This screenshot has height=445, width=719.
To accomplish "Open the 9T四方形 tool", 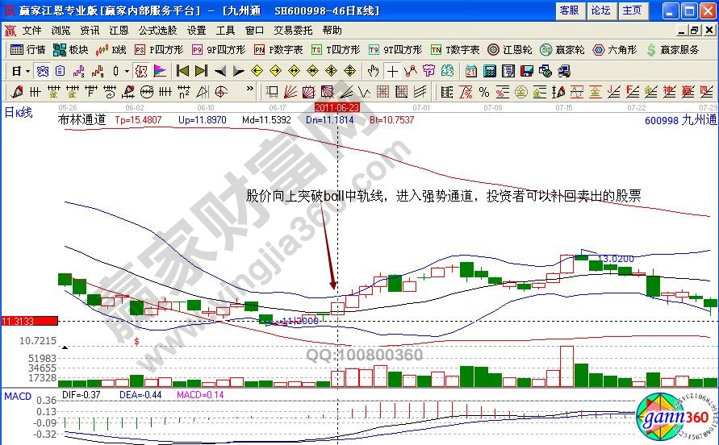I will coord(395,49).
